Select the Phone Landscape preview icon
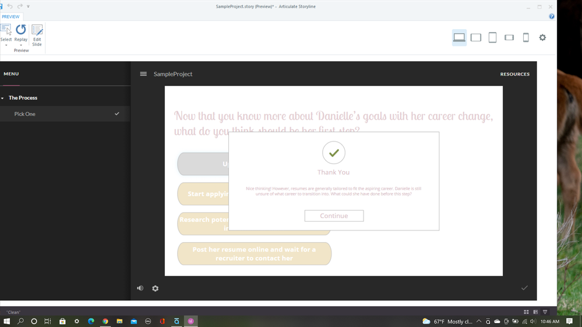This screenshot has height=327, width=582. pyautogui.click(x=509, y=37)
